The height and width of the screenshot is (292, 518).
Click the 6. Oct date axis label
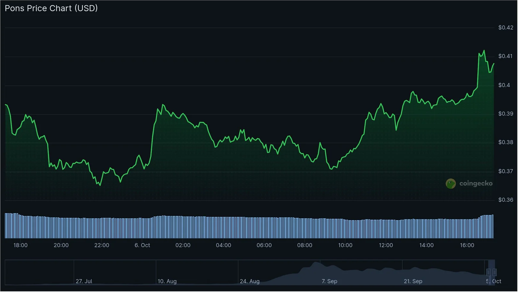pos(142,245)
